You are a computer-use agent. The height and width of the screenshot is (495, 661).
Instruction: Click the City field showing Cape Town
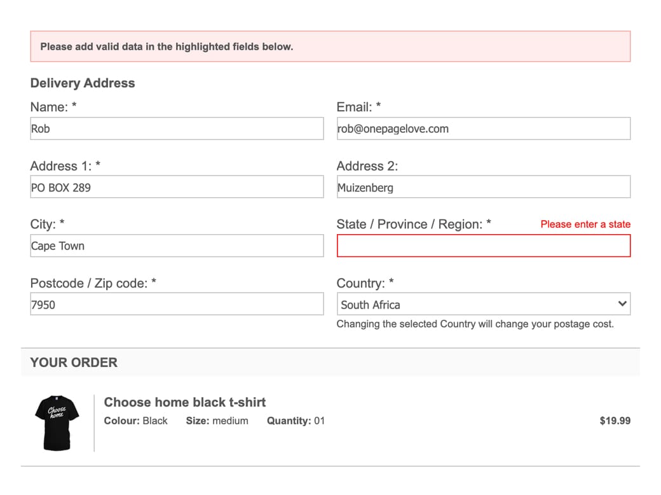[177, 246]
